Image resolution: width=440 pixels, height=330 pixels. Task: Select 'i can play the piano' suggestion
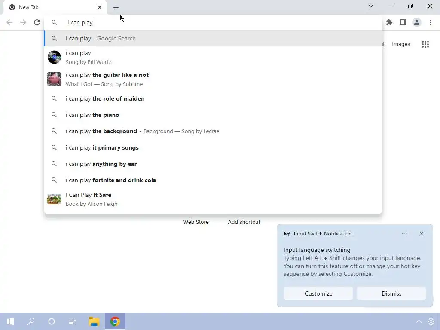click(x=213, y=115)
